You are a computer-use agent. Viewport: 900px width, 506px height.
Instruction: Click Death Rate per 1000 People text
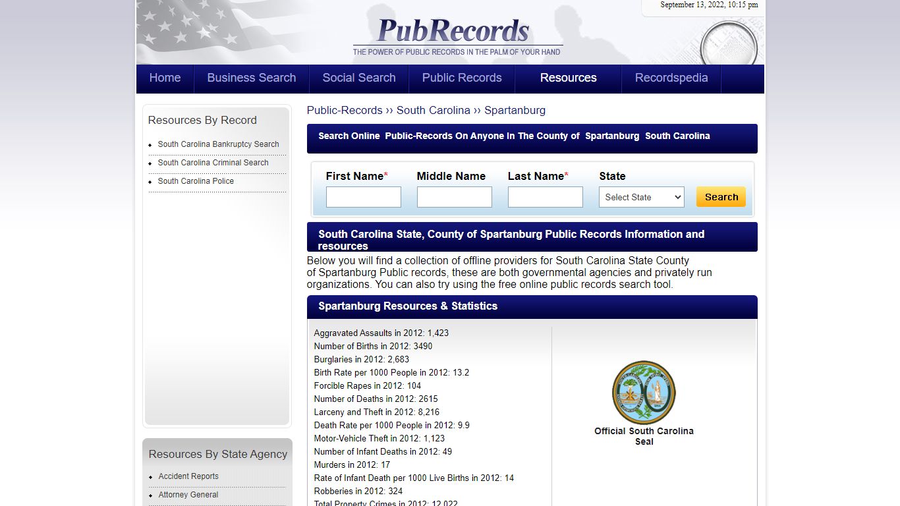click(x=392, y=426)
